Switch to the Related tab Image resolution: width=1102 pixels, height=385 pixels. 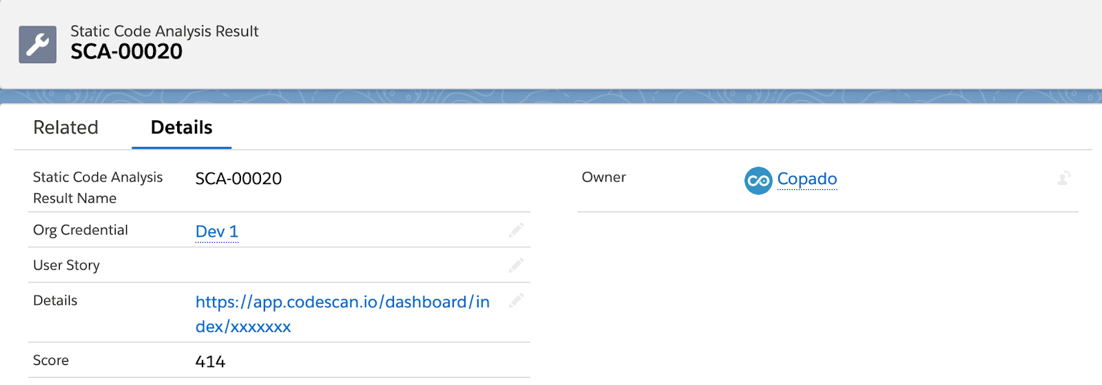tap(66, 128)
